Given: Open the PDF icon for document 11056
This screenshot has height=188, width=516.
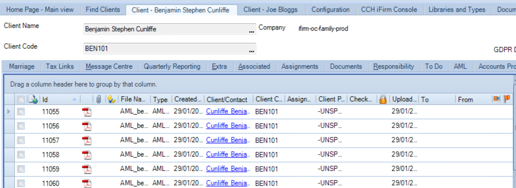Looking at the screenshot, I should click(x=87, y=126).
